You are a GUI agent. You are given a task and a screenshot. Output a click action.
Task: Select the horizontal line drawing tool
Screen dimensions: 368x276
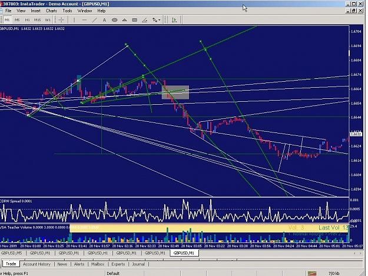pos(84,20)
